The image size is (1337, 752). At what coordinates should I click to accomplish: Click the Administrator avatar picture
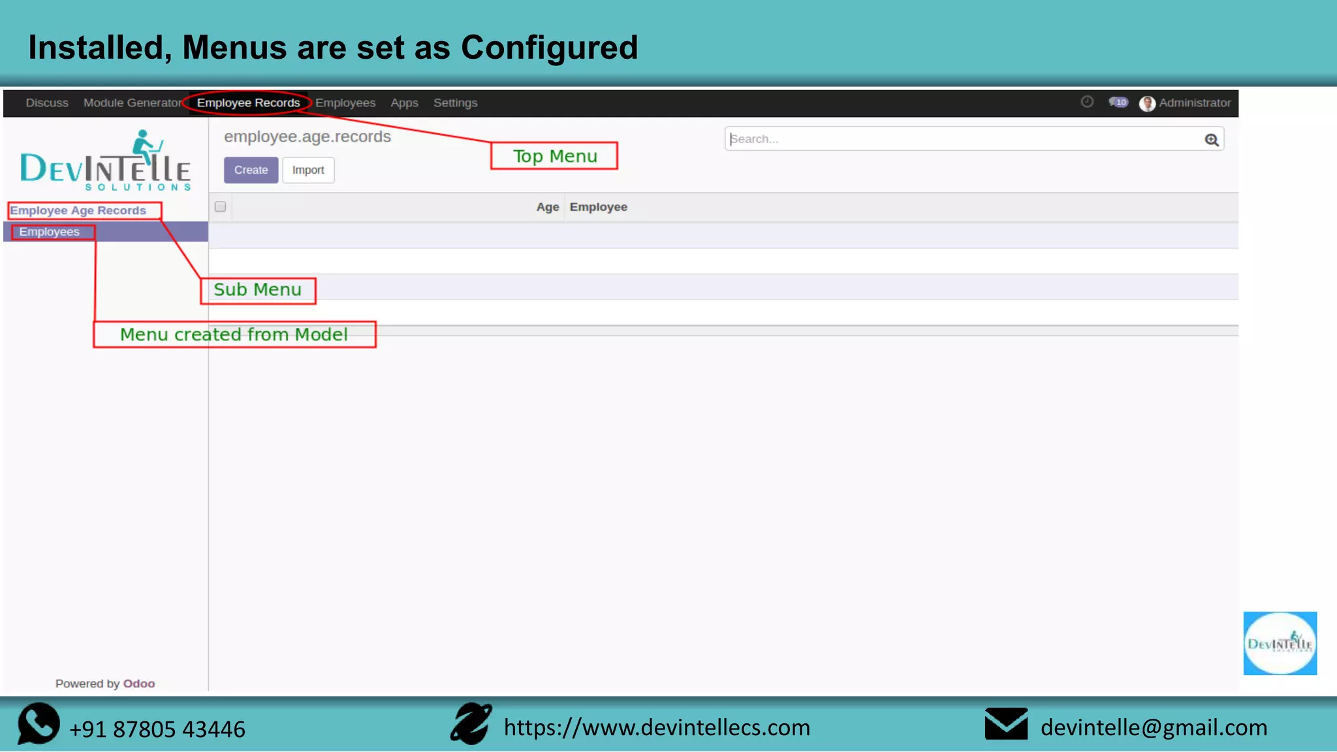1147,103
